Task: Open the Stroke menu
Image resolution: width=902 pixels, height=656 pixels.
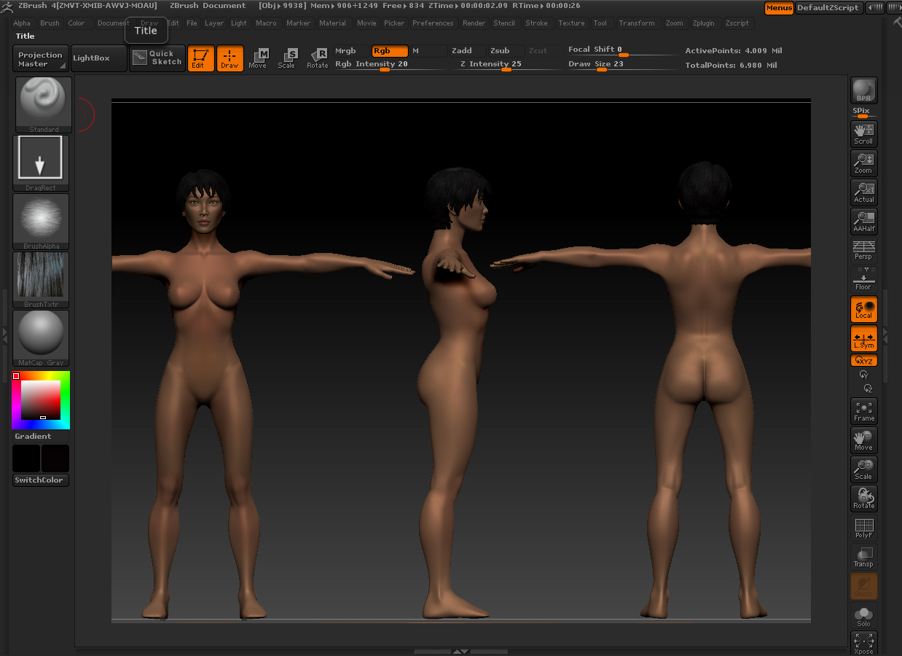Action: 536,23
